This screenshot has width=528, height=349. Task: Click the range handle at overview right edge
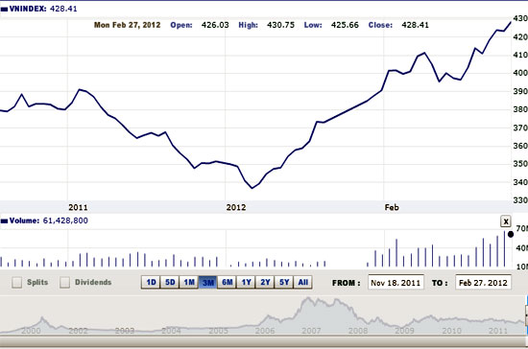pyautogui.click(x=526, y=315)
